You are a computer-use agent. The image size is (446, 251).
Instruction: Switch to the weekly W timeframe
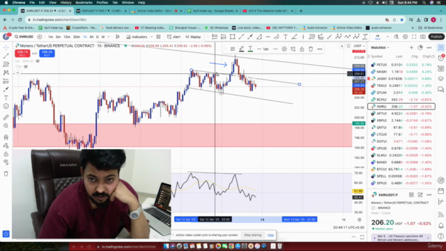pyautogui.click(x=103, y=37)
